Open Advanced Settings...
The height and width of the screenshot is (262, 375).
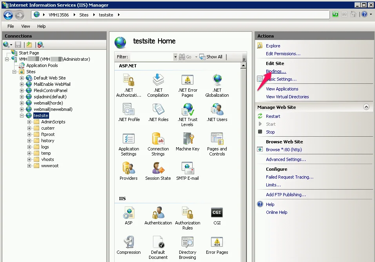286,159
